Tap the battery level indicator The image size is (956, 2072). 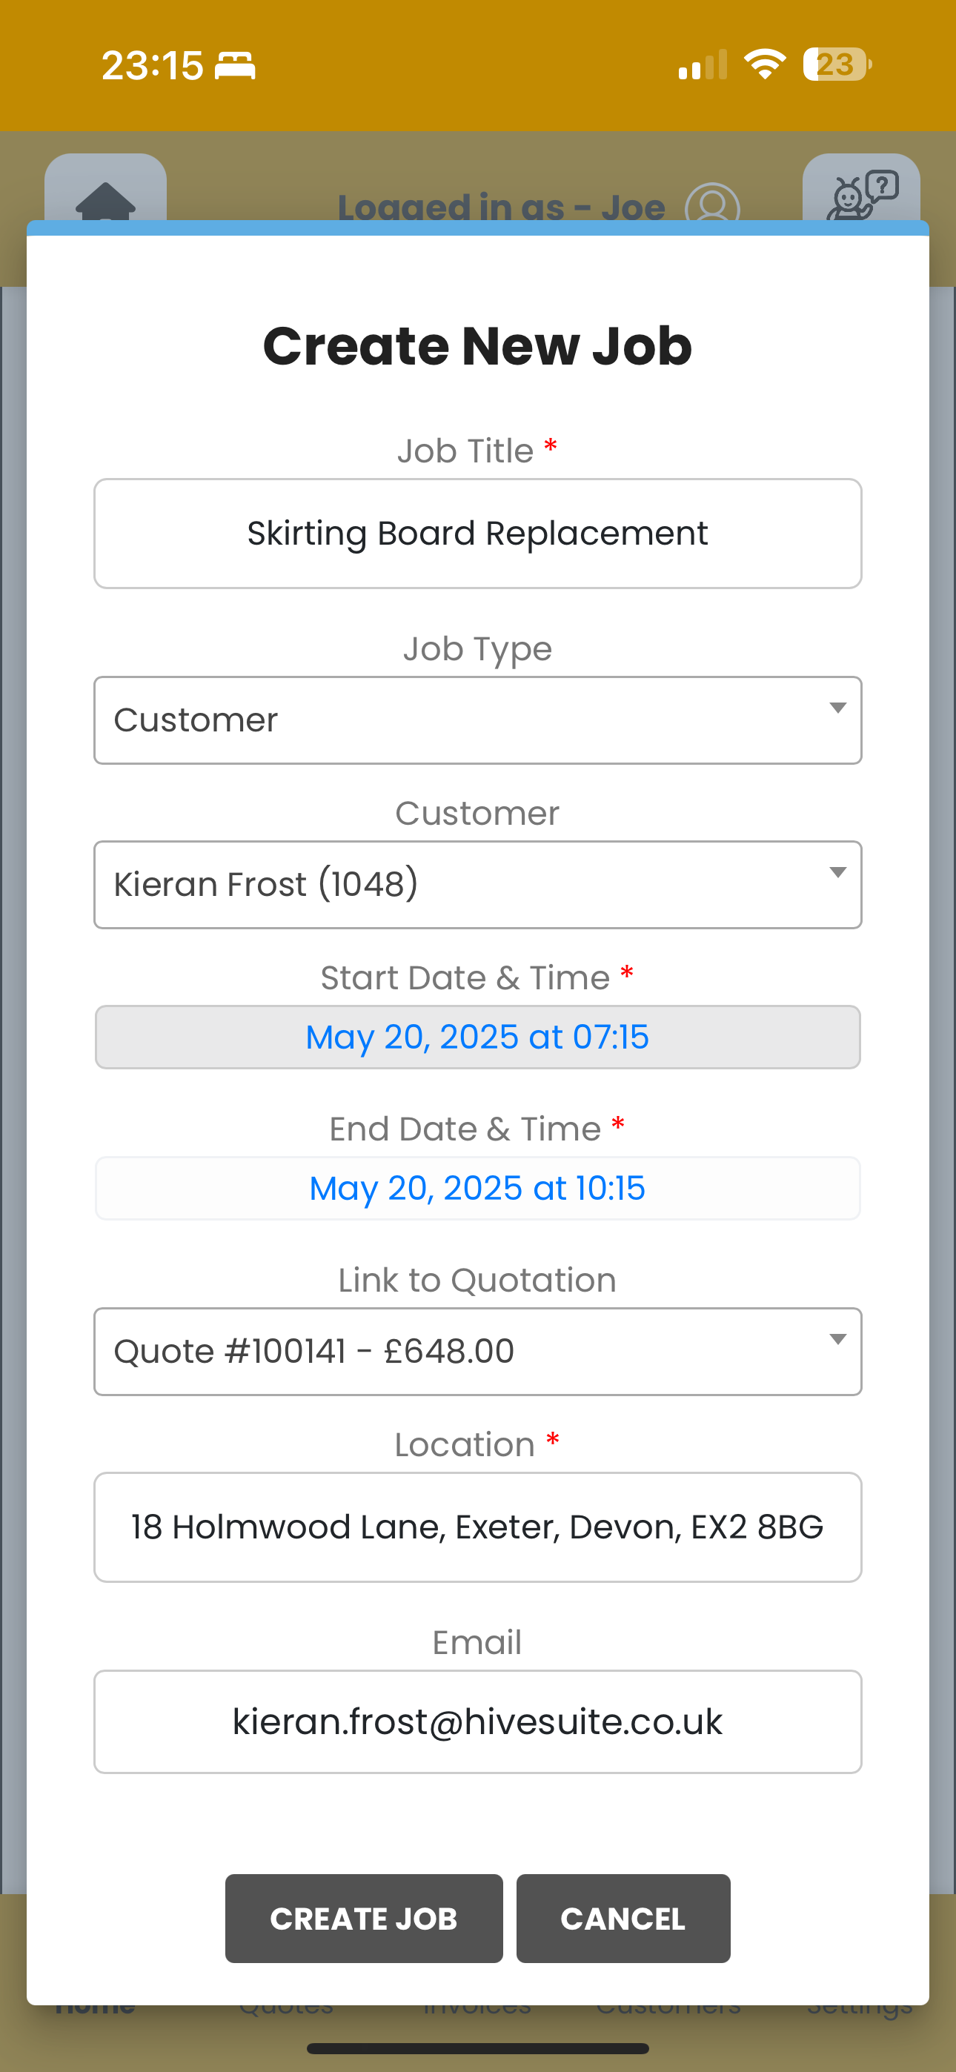click(x=836, y=64)
